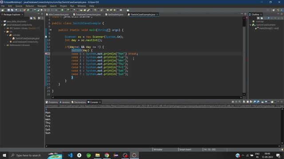
Task: Toggle Show Console on standard error
Action: click(258, 102)
